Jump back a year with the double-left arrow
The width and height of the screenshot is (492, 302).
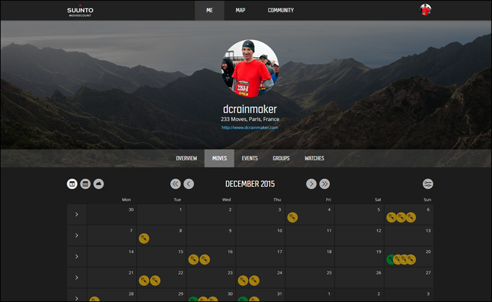pyautogui.click(x=175, y=184)
